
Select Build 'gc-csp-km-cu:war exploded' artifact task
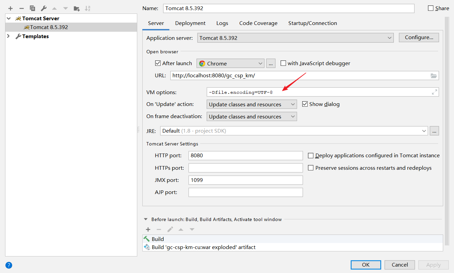pyautogui.click(x=293, y=247)
